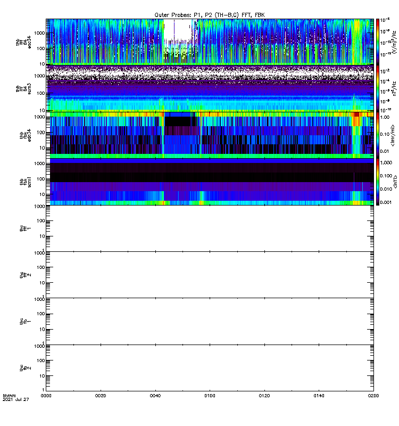Screen dimensions: 399x426
Task: Click the '100' y-axis tick of thc fb 1 panel
Action: click(41, 314)
